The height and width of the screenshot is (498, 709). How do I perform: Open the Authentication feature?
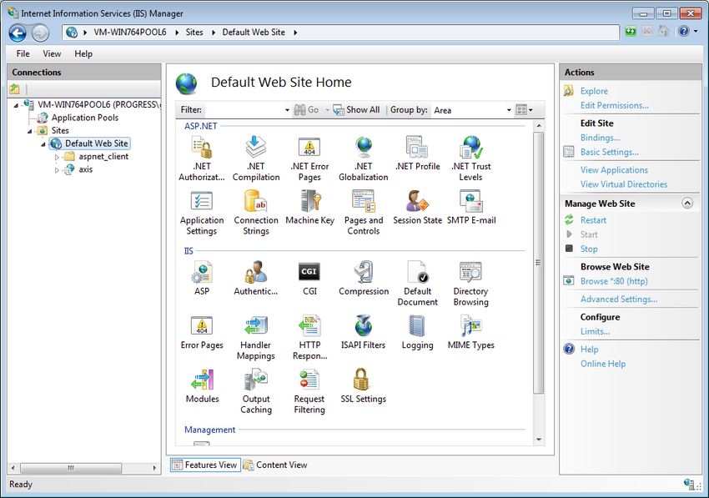click(256, 278)
